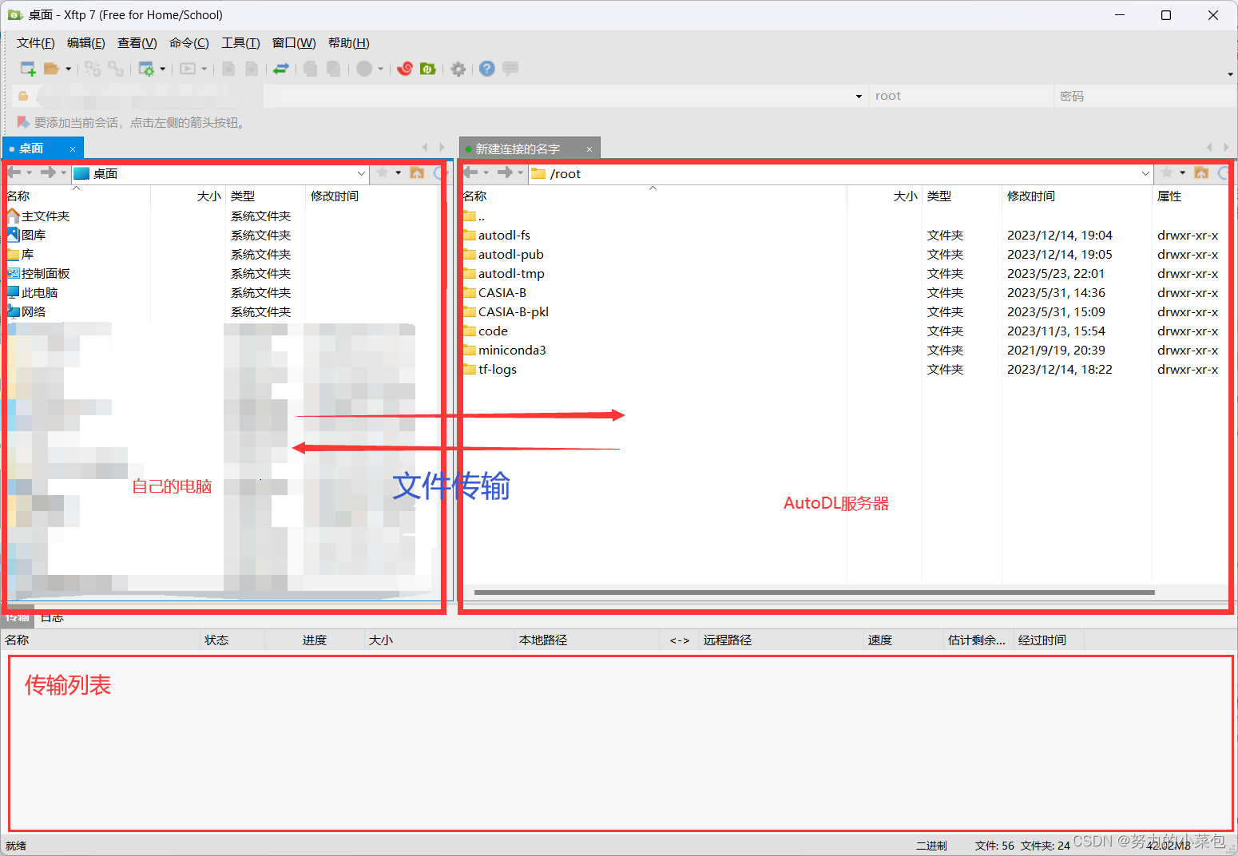
Task: Open the 编辑(E) menu
Action: [86, 43]
